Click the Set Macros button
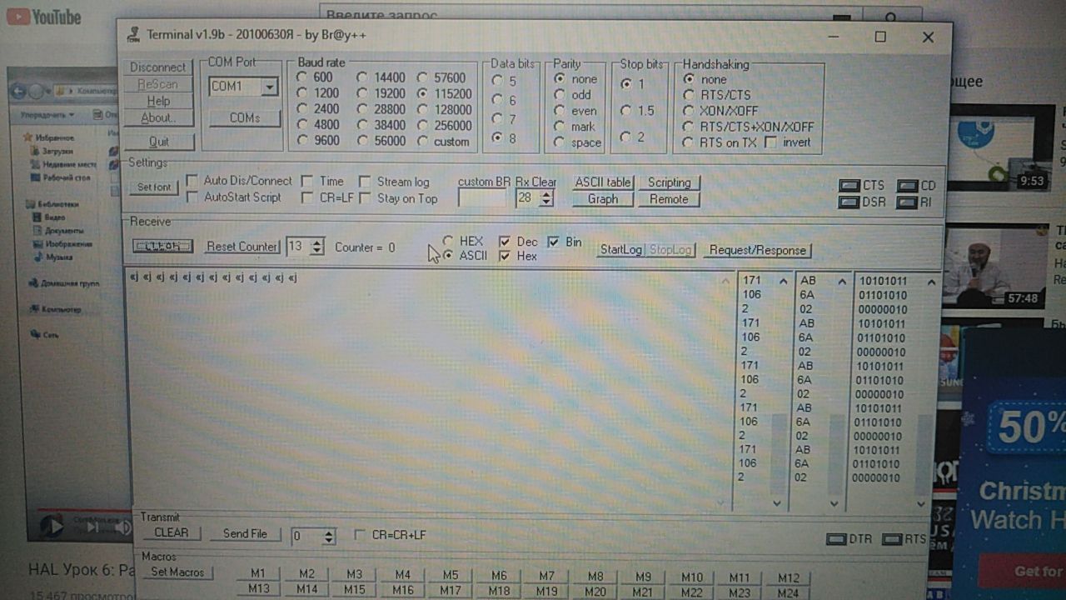 pos(177,572)
